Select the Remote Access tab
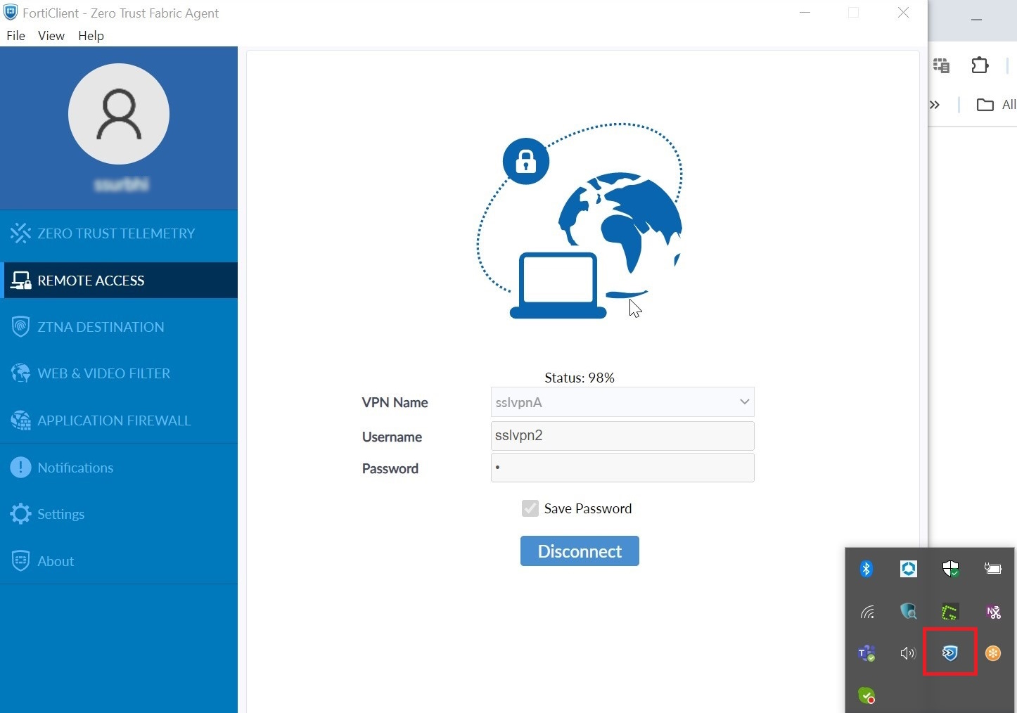The width and height of the screenshot is (1017, 713). tap(91, 280)
